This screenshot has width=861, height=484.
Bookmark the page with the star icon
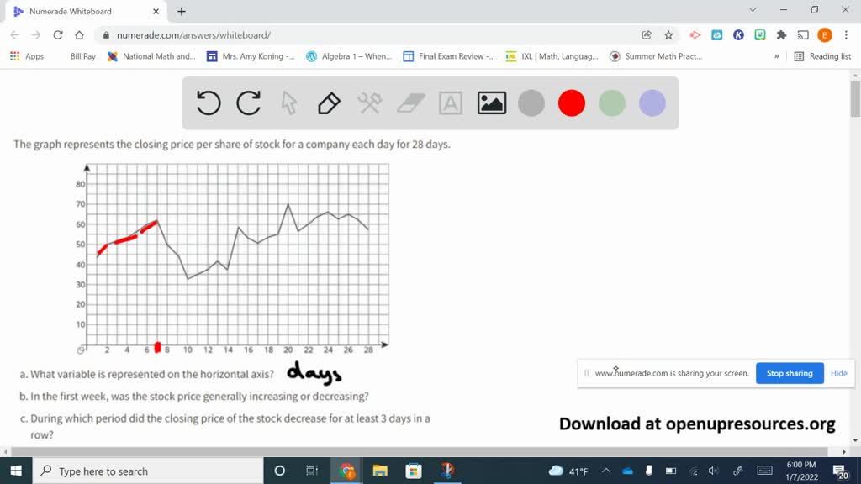click(668, 36)
